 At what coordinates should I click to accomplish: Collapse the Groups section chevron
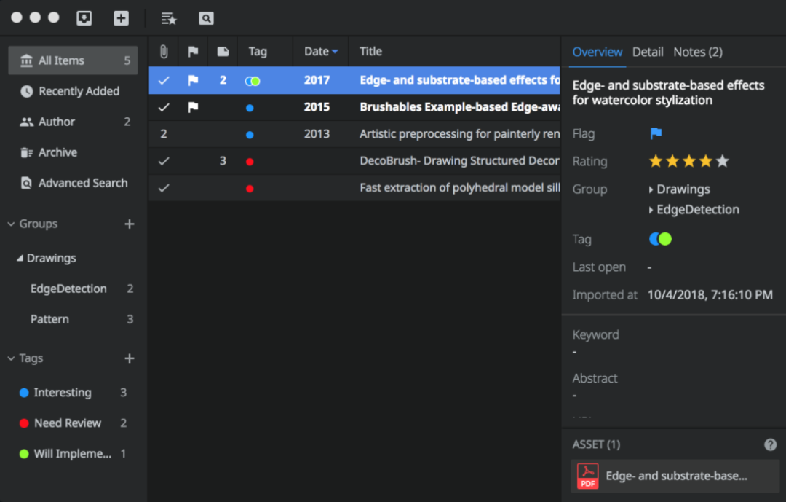point(11,224)
